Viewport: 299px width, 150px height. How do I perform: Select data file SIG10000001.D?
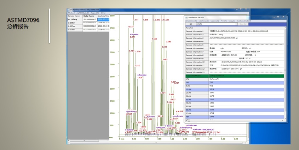pos(90,30)
